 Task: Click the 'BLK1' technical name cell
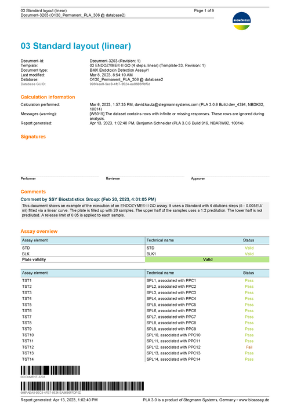tap(151, 254)
